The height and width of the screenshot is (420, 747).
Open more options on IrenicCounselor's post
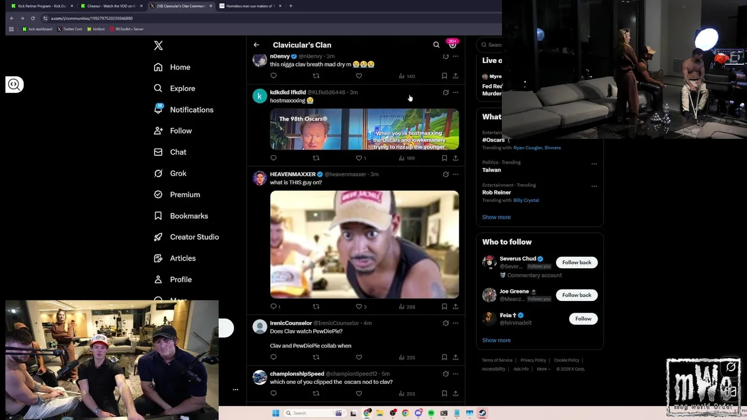click(x=456, y=323)
